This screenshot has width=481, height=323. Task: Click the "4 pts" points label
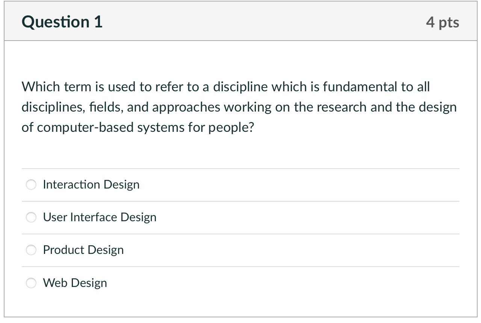pos(442,23)
